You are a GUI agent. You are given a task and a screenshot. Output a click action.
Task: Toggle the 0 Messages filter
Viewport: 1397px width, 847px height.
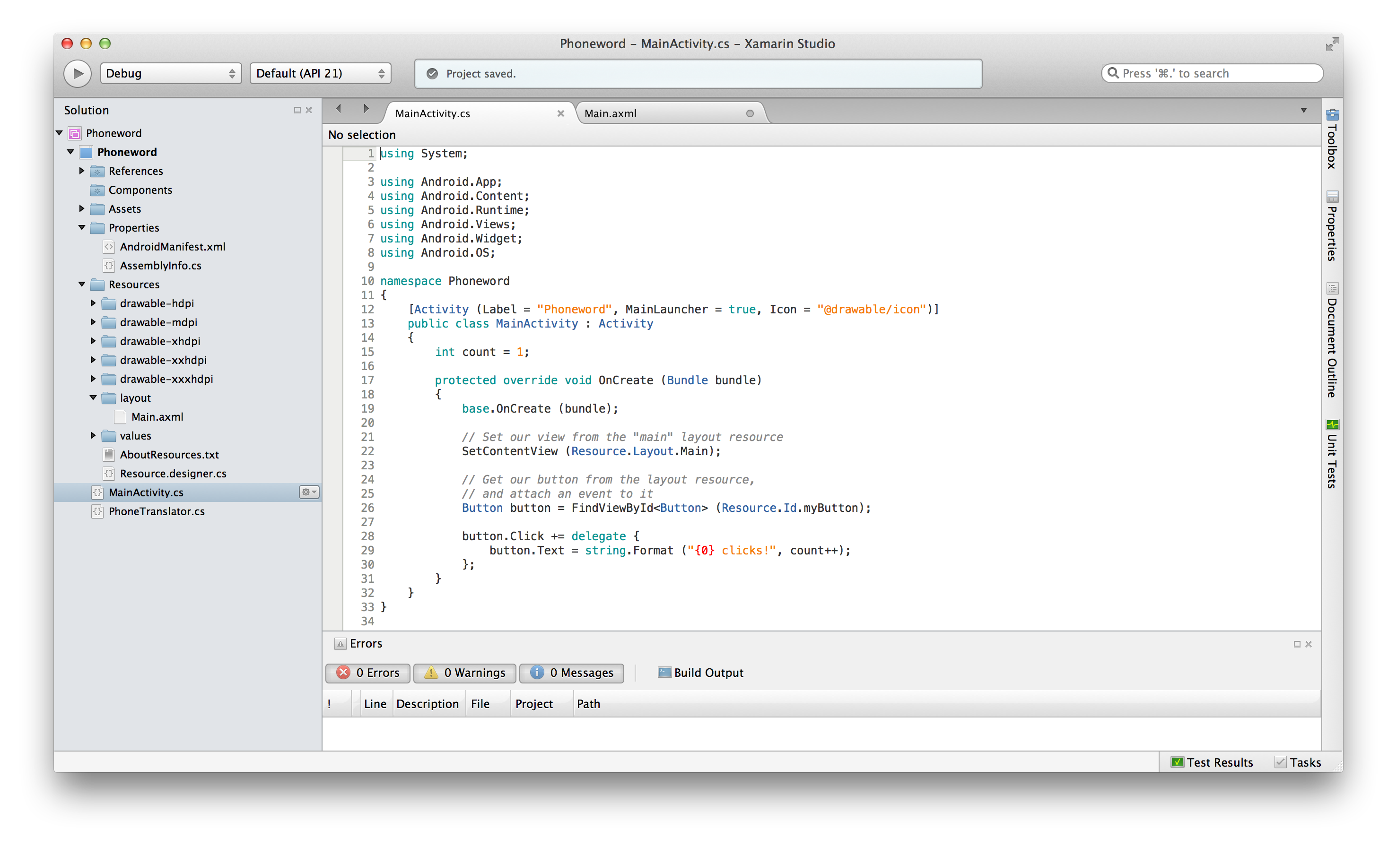point(571,673)
